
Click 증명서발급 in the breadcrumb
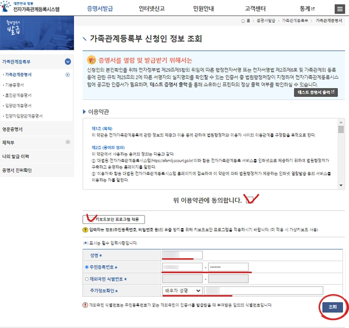tap(266, 21)
